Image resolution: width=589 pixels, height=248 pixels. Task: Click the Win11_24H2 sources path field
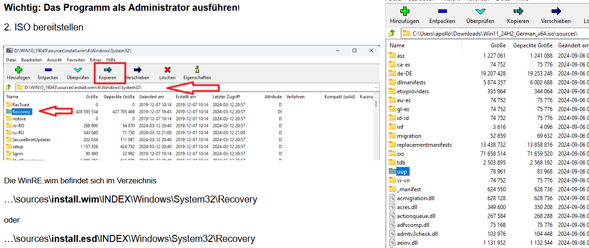(494, 34)
